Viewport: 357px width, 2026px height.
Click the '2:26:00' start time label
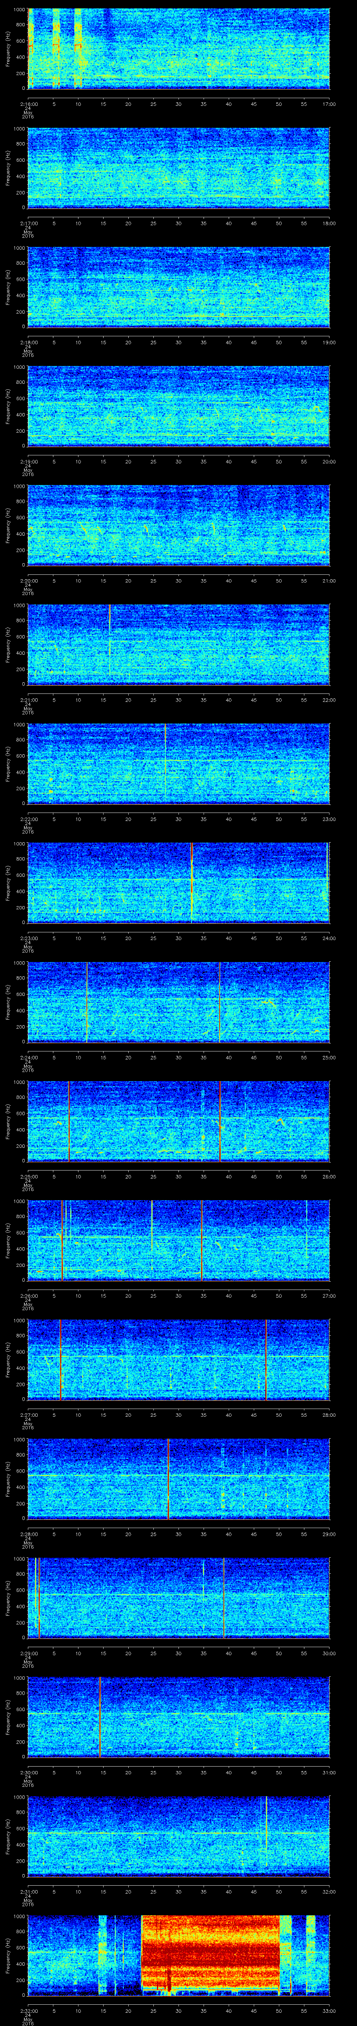(28, 1295)
